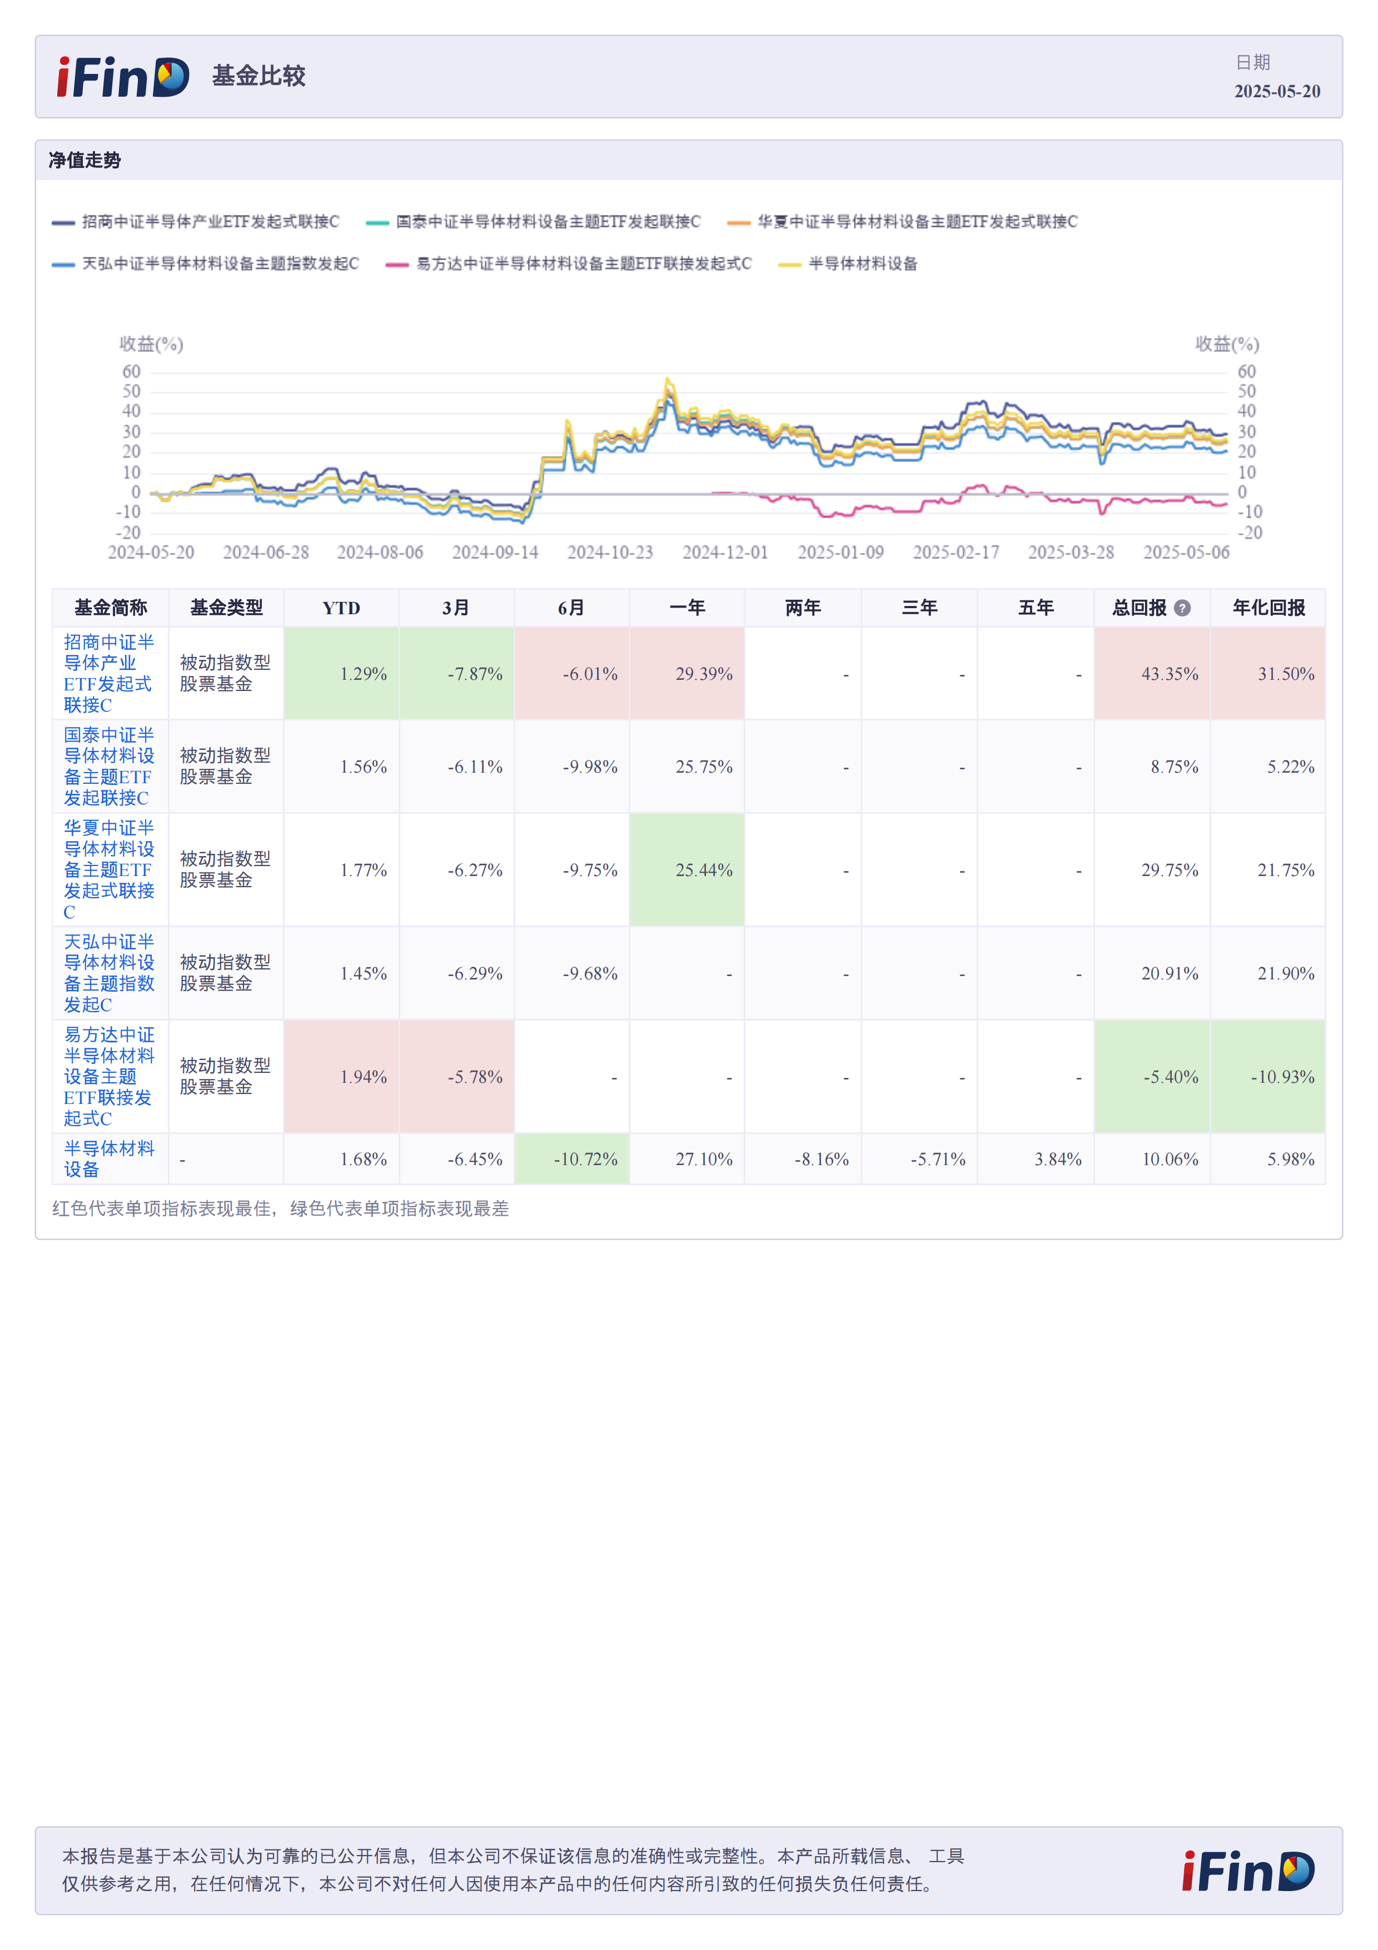The width and height of the screenshot is (1378, 1950).
Task: Select the 25.44% one-year cell
Action: 687,870
